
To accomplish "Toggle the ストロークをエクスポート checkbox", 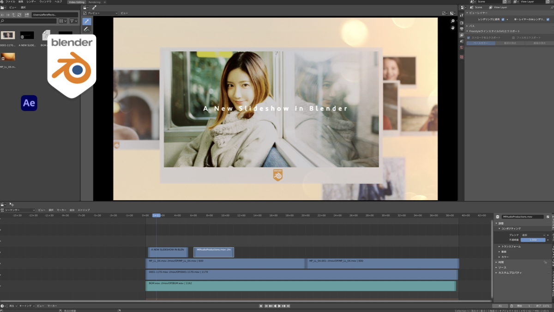I will click(469, 37).
